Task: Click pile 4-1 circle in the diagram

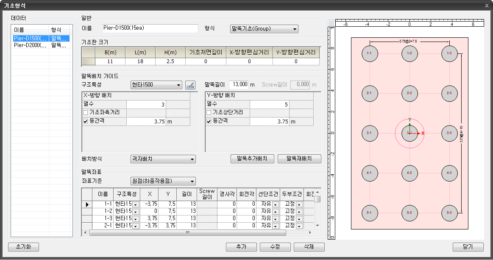Action: [x=369, y=173]
